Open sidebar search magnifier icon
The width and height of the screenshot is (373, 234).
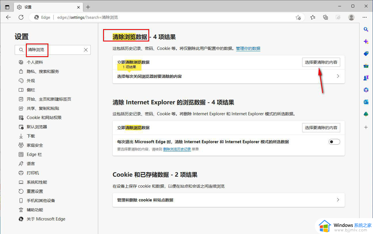[366, 29]
